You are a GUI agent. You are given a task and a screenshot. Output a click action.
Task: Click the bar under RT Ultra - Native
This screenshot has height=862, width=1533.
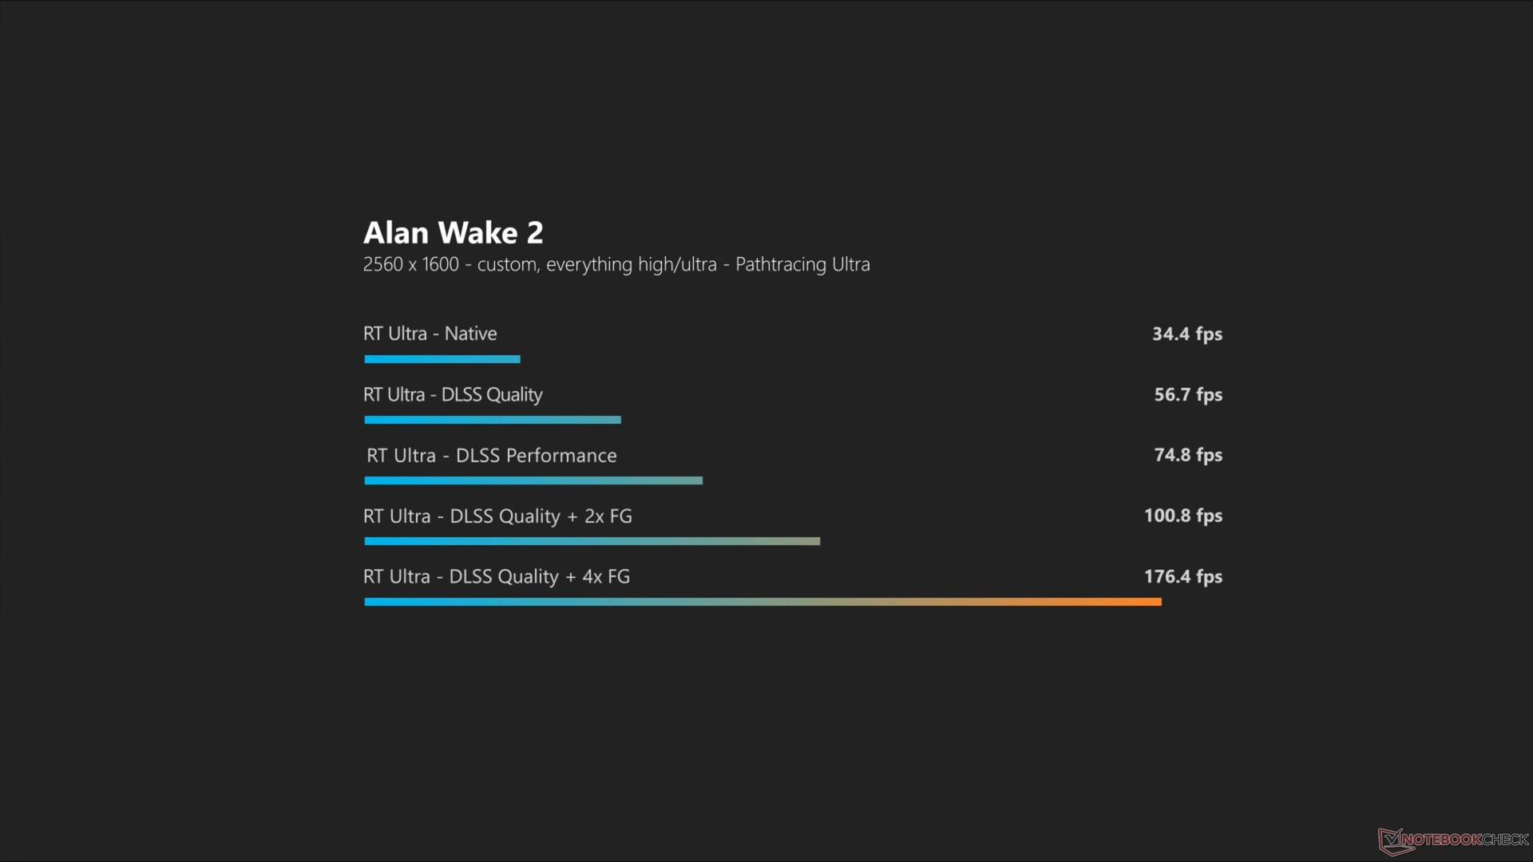point(442,359)
